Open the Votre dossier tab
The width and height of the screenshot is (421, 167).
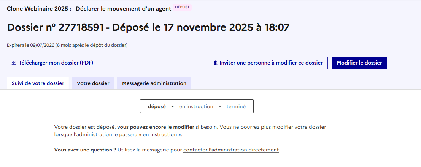coord(93,83)
